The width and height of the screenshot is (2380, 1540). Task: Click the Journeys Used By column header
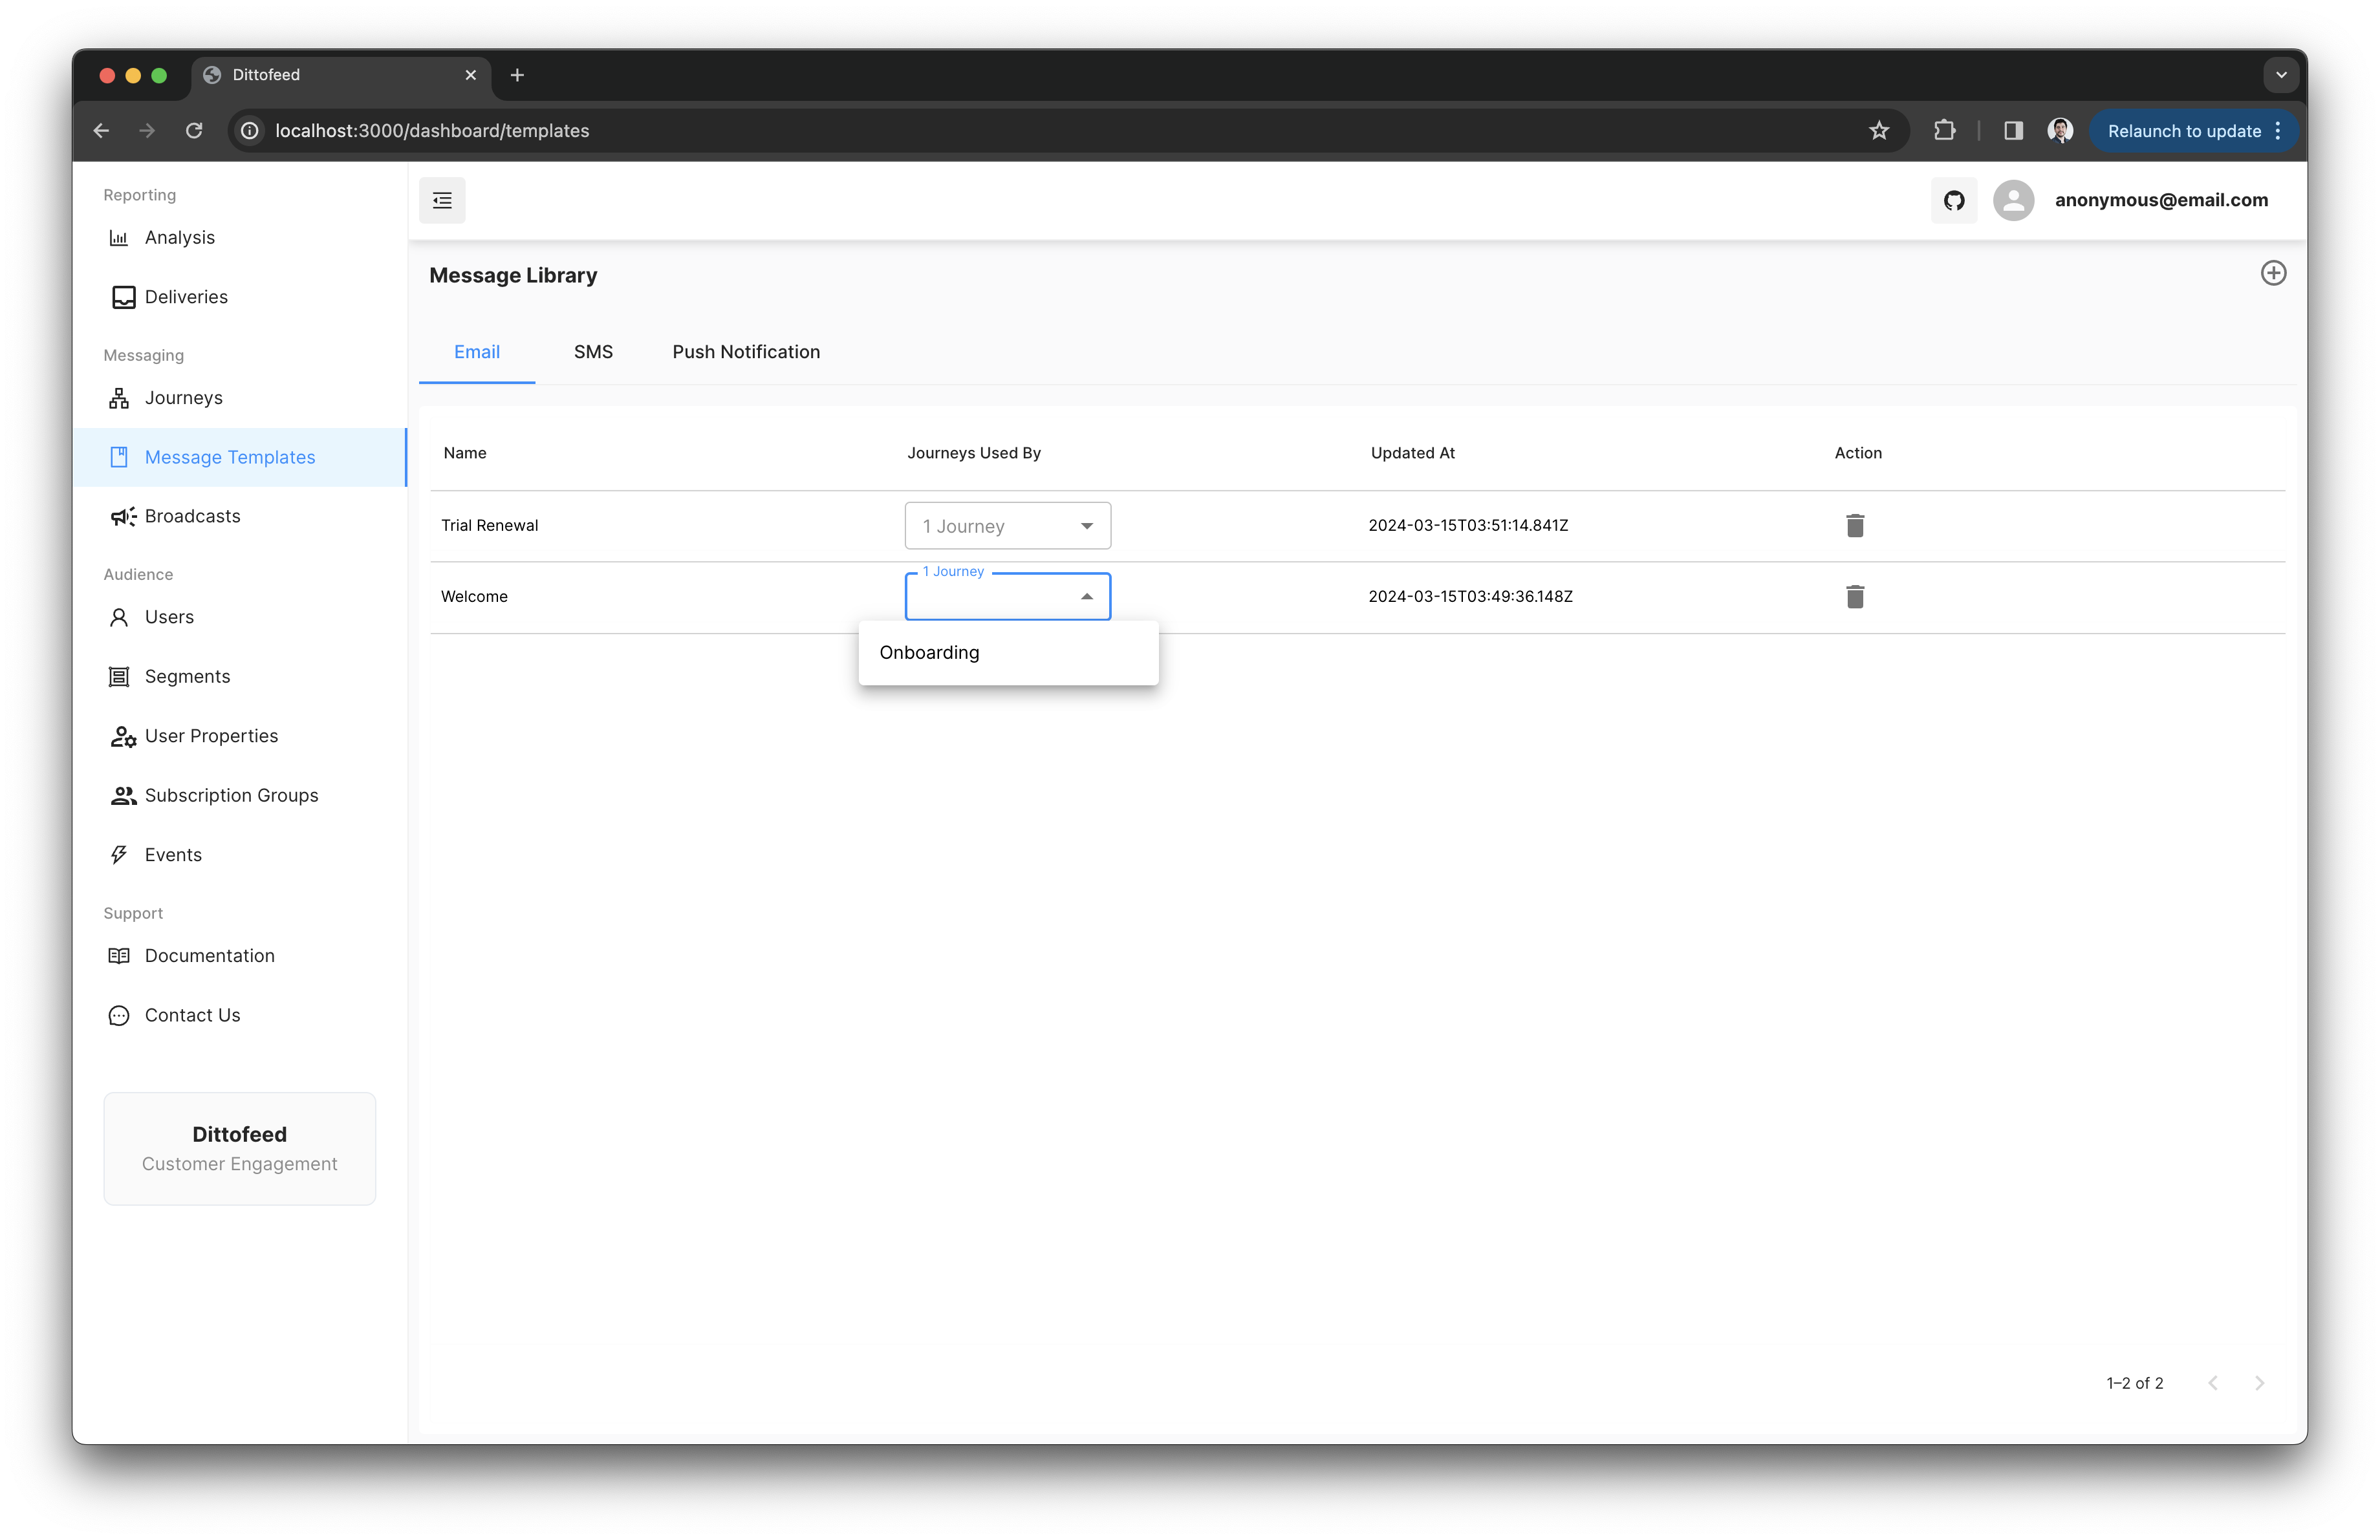[973, 453]
